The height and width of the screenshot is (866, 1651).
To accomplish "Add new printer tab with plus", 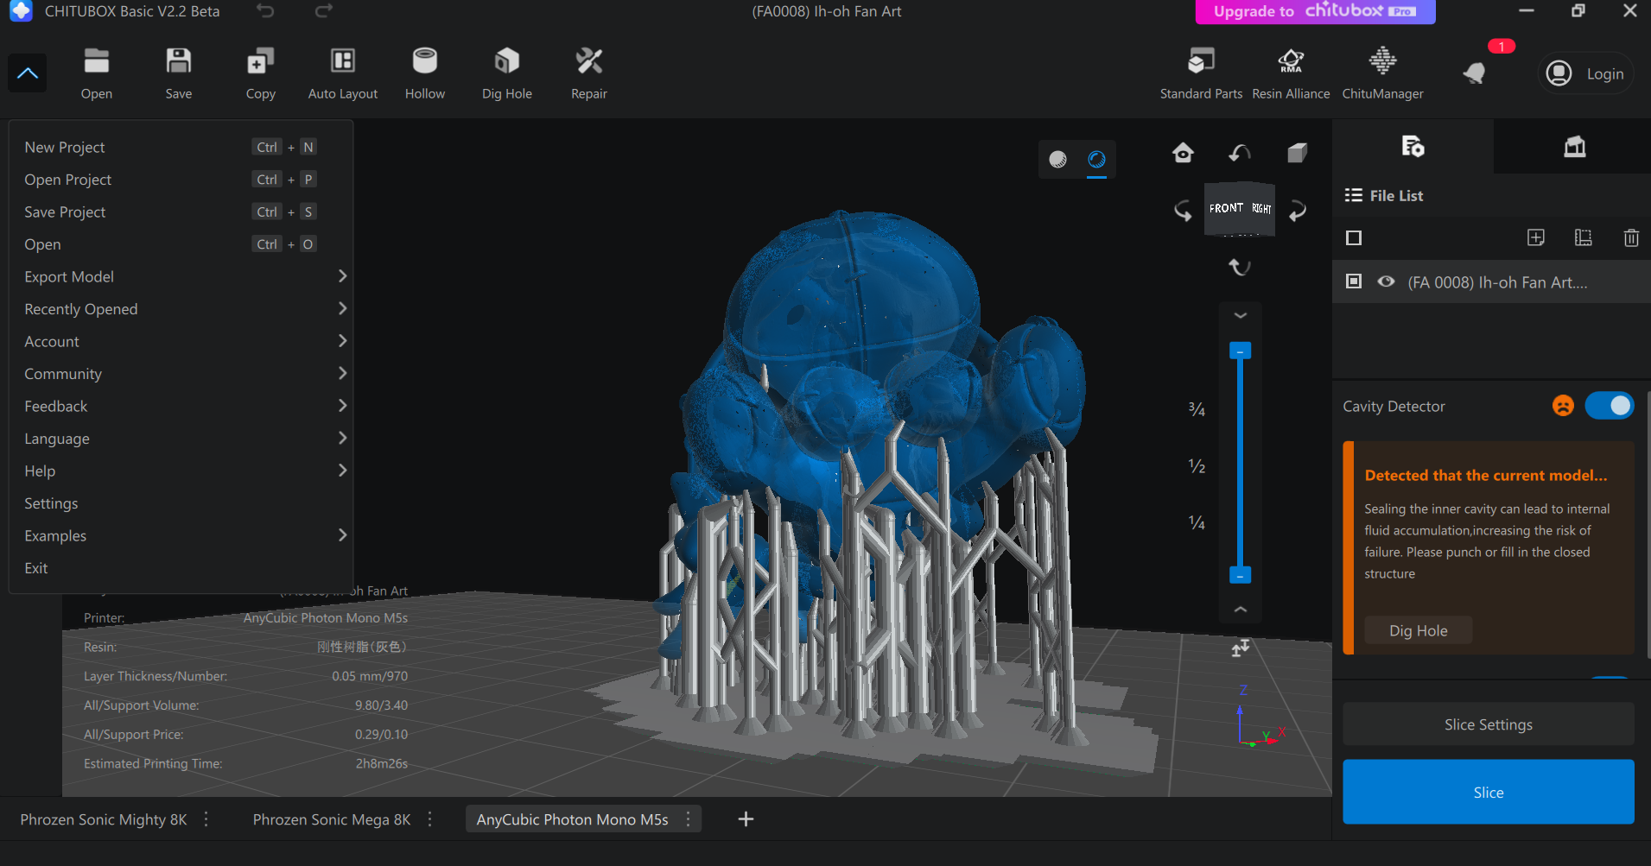I will click(x=746, y=819).
